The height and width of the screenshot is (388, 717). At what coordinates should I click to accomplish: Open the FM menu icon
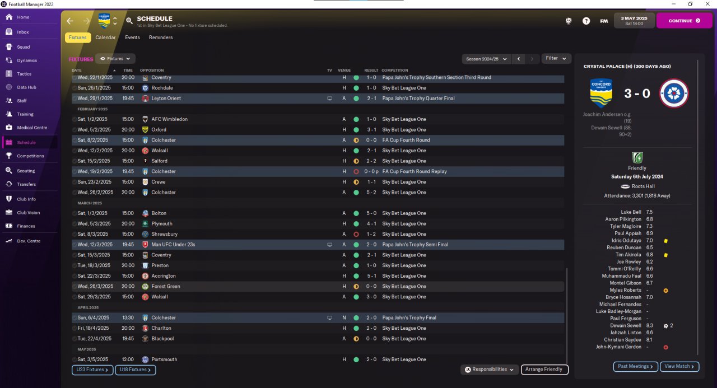(x=604, y=21)
